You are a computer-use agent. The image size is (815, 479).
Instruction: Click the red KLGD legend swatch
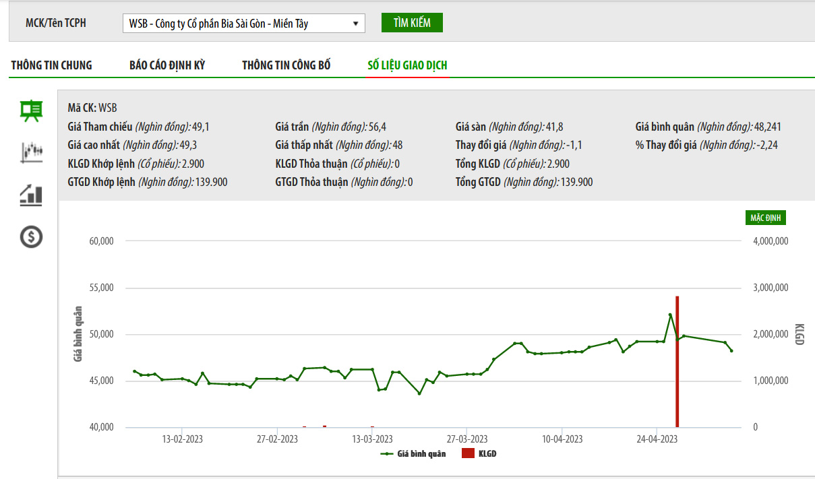point(468,454)
